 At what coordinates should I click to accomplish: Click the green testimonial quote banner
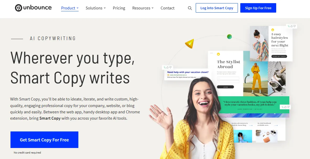click(253, 105)
